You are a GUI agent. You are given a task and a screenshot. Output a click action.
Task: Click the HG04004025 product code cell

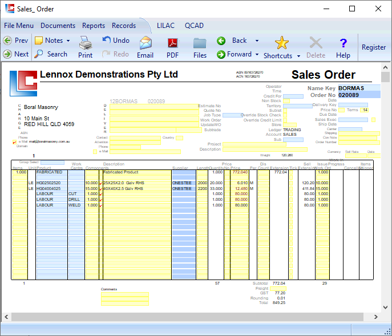click(x=52, y=188)
